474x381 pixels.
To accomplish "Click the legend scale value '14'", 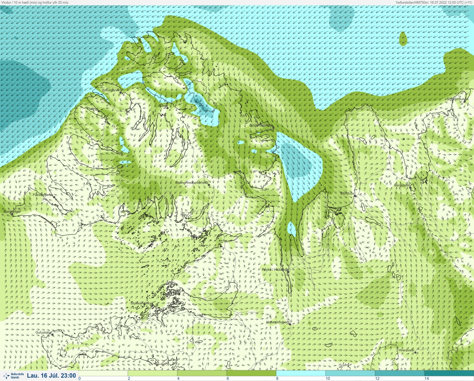I will 427,378.
